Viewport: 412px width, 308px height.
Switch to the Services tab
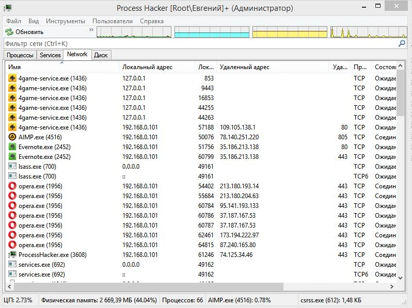pyautogui.click(x=50, y=55)
